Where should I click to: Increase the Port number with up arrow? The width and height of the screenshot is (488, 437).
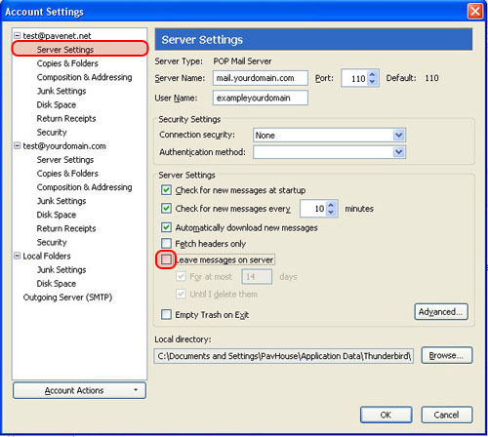373,74
